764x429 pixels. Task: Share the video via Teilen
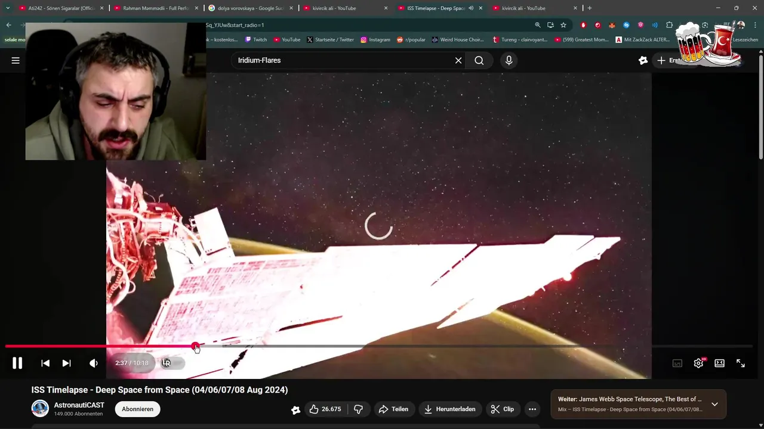click(393, 409)
